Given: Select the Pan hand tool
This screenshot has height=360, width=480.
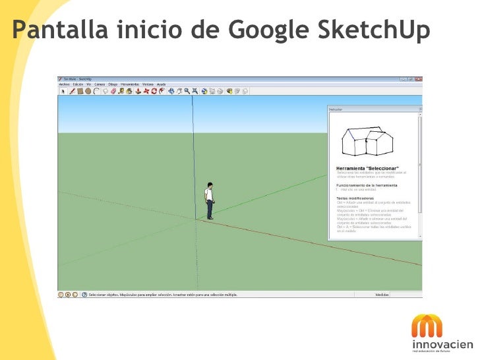Looking at the screenshot, I should point(179,91).
